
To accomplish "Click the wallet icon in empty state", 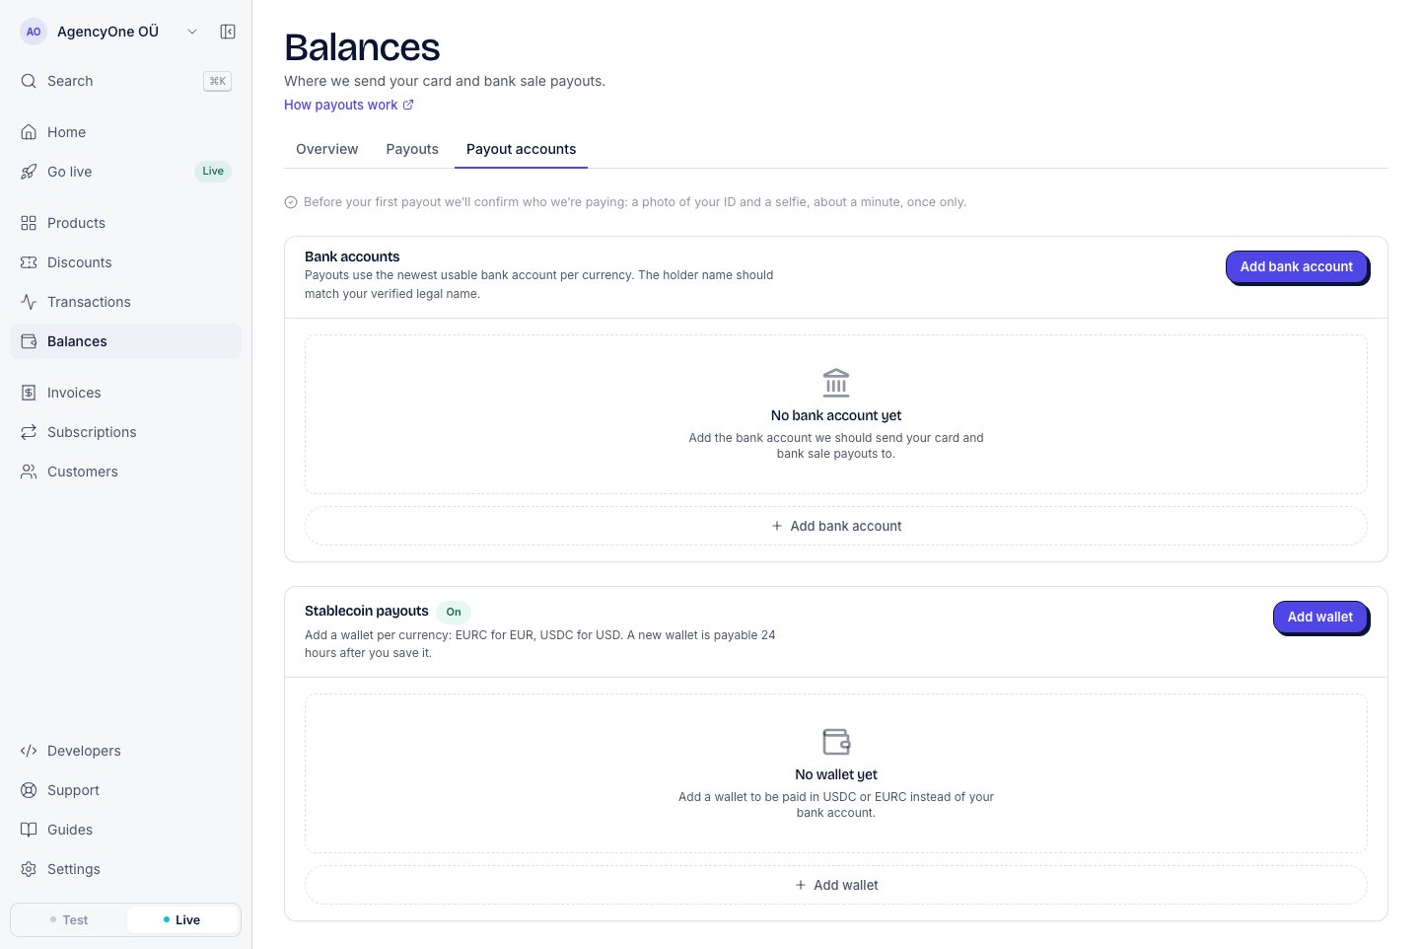I will click(836, 741).
